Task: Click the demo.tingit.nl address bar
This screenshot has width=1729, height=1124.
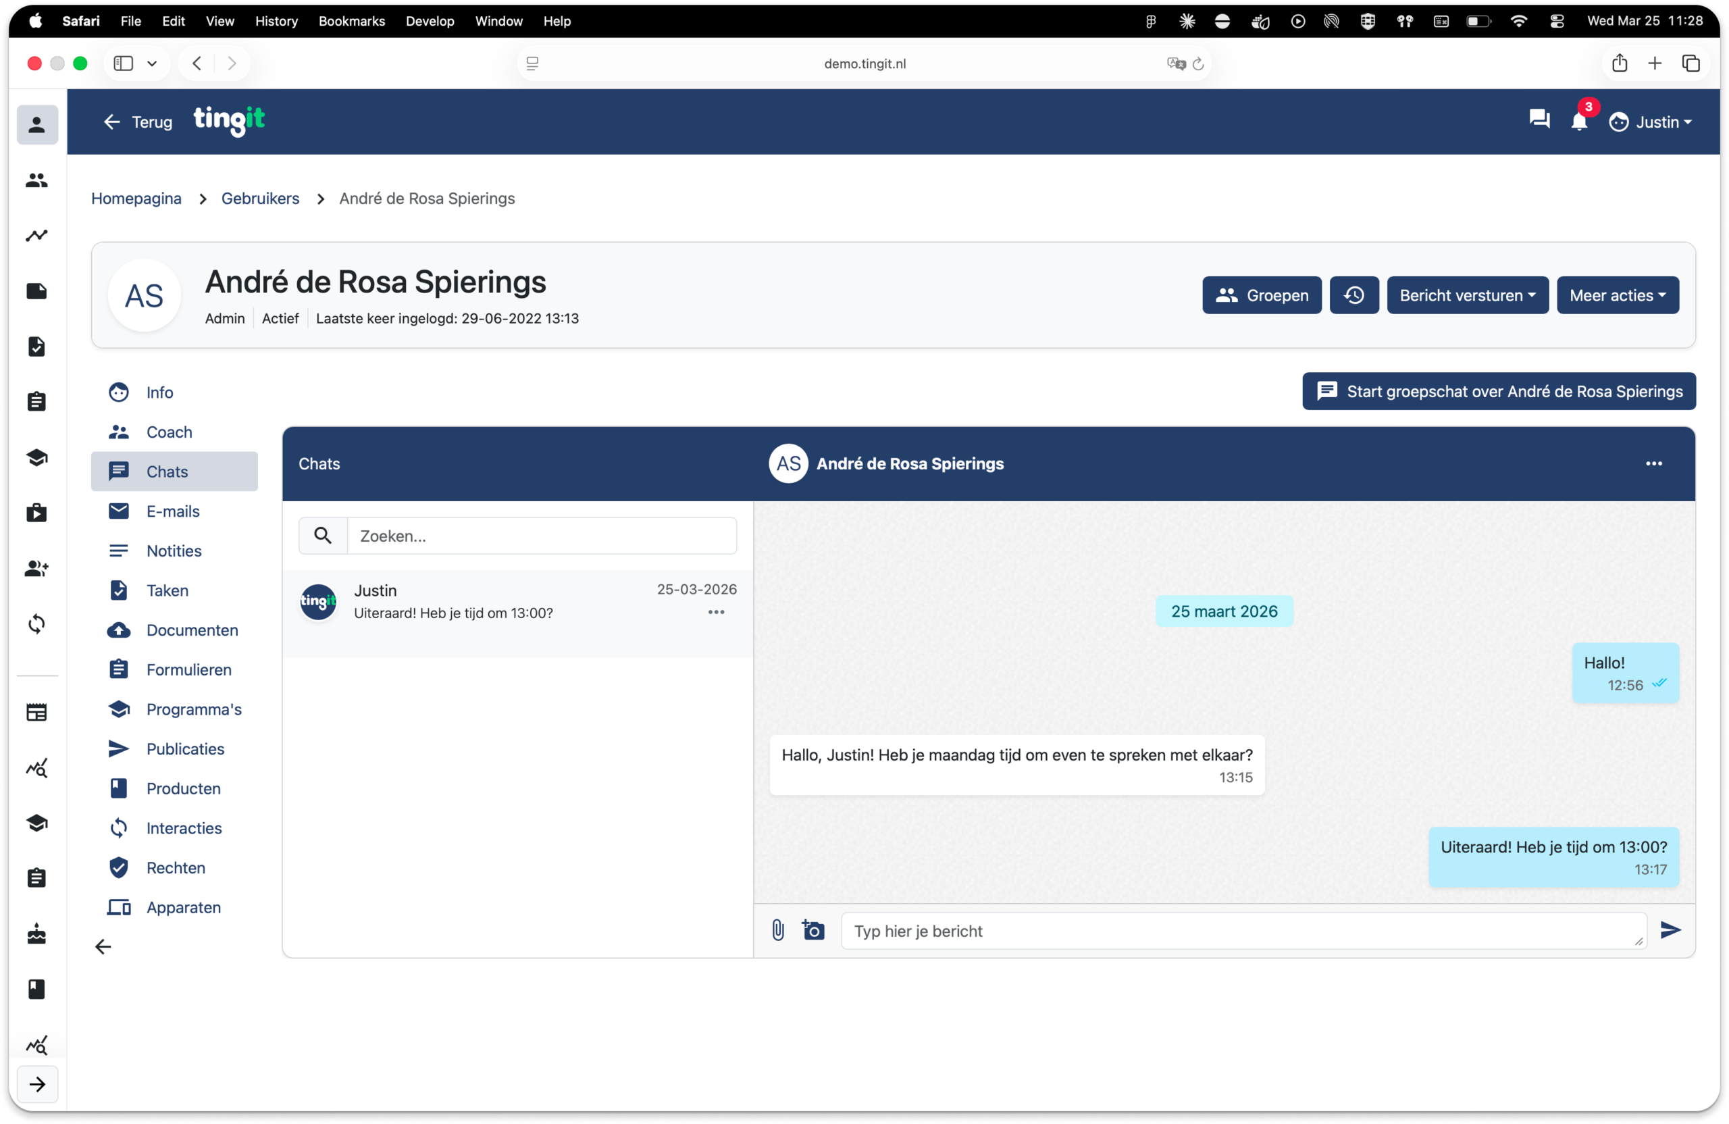Action: pyautogui.click(x=864, y=64)
